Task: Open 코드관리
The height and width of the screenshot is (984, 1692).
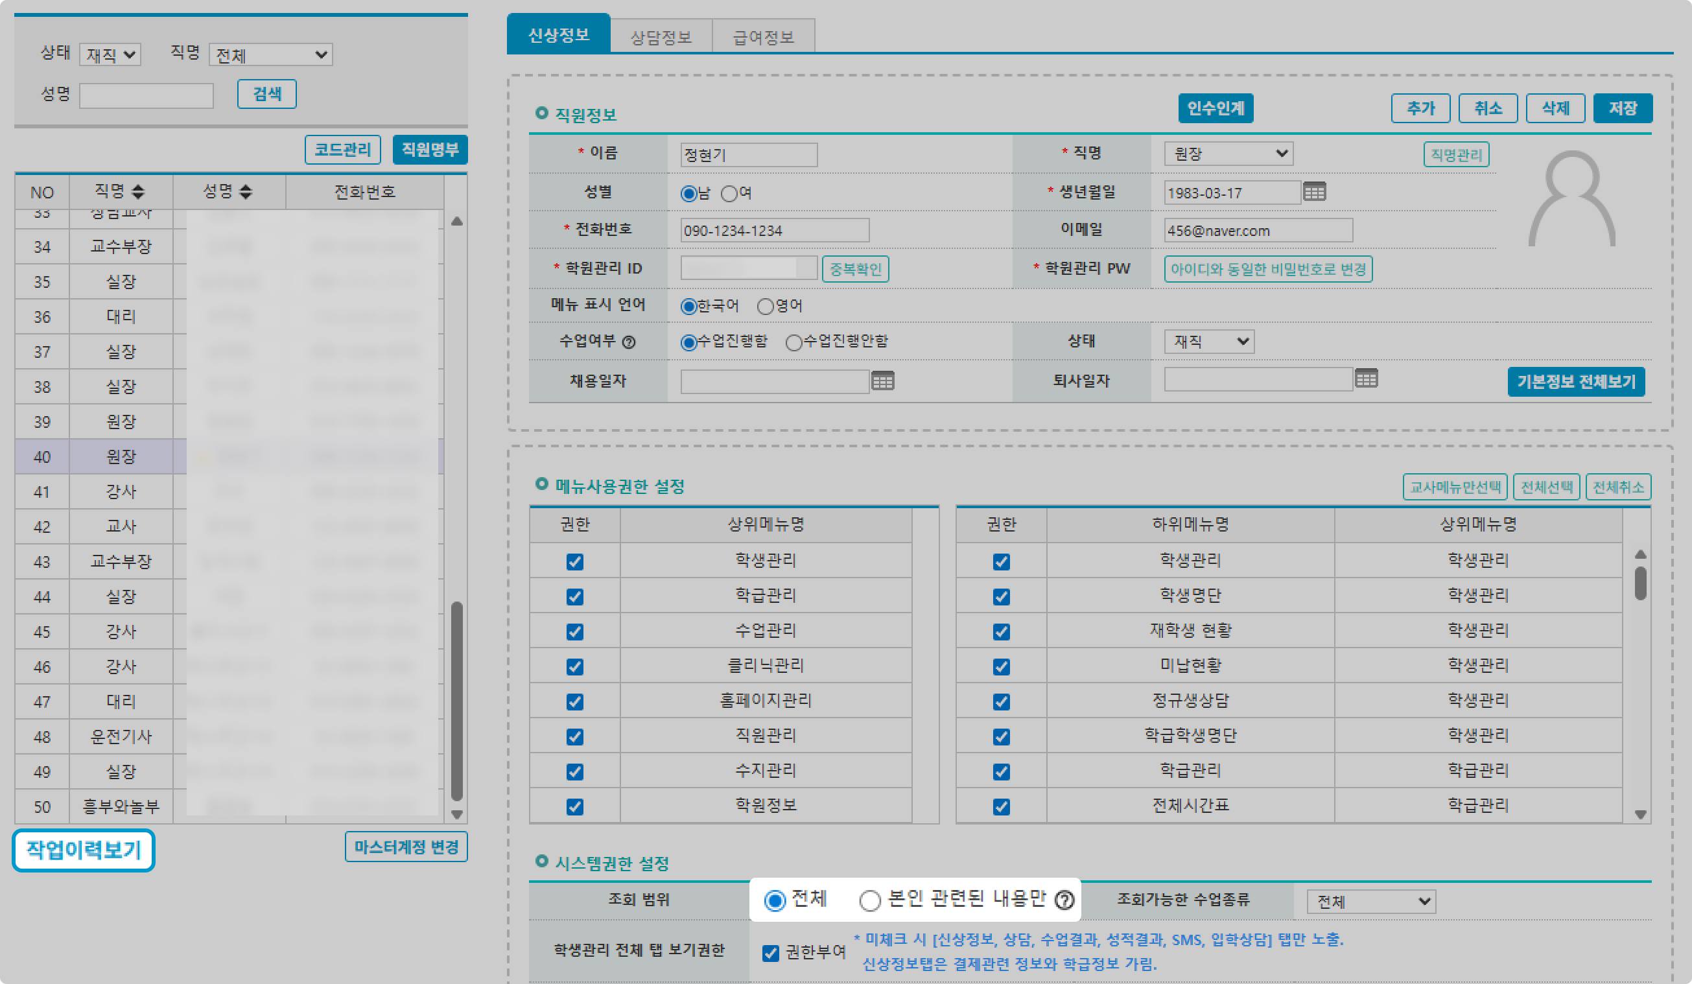Action: click(x=342, y=149)
